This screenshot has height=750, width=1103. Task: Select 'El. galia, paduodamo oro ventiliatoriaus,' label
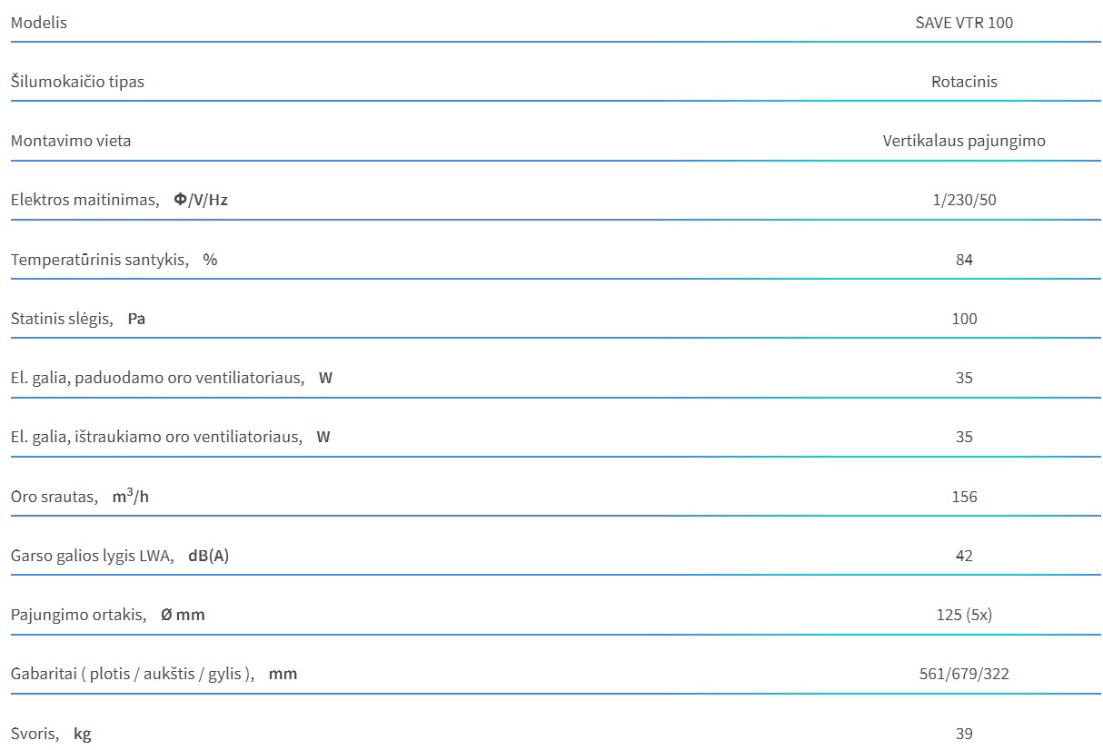point(157,378)
